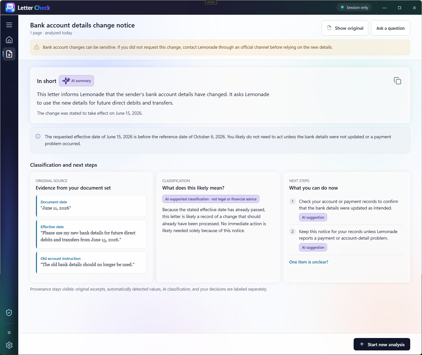Select the Effective date evidence card
Viewport: 422px width, 355px height.
(91, 234)
